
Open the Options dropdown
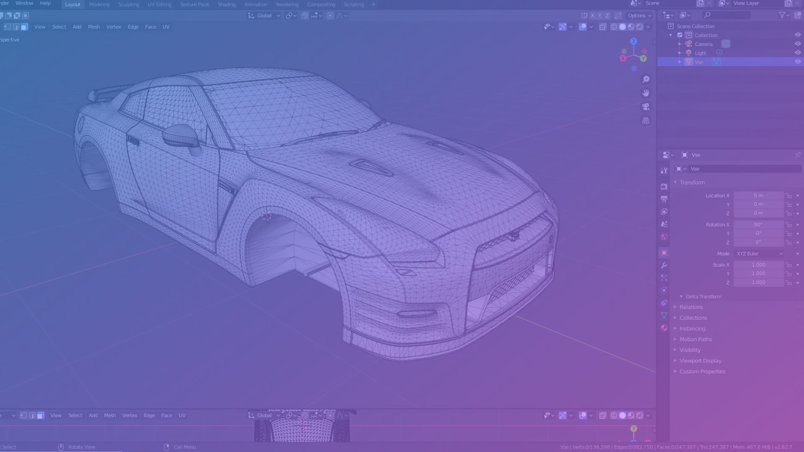pyautogui.click(x=639, y=16)
